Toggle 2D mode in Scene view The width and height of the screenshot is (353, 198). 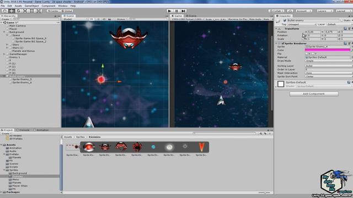(x=92, y=19)
